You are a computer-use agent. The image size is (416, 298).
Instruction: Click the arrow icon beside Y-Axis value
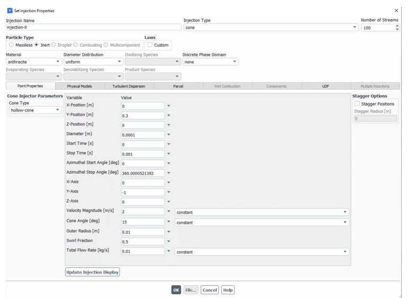coord(169,192)
